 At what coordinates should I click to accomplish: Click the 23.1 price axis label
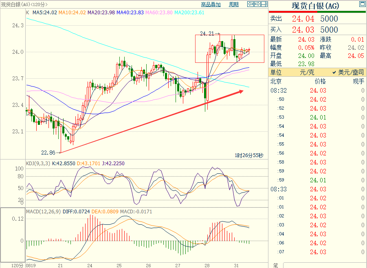pyautogui.click(x=18, y=131)
